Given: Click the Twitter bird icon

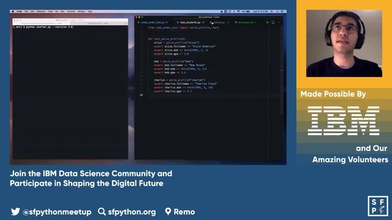Looking at the screenshot, I should tap(15, 211).
